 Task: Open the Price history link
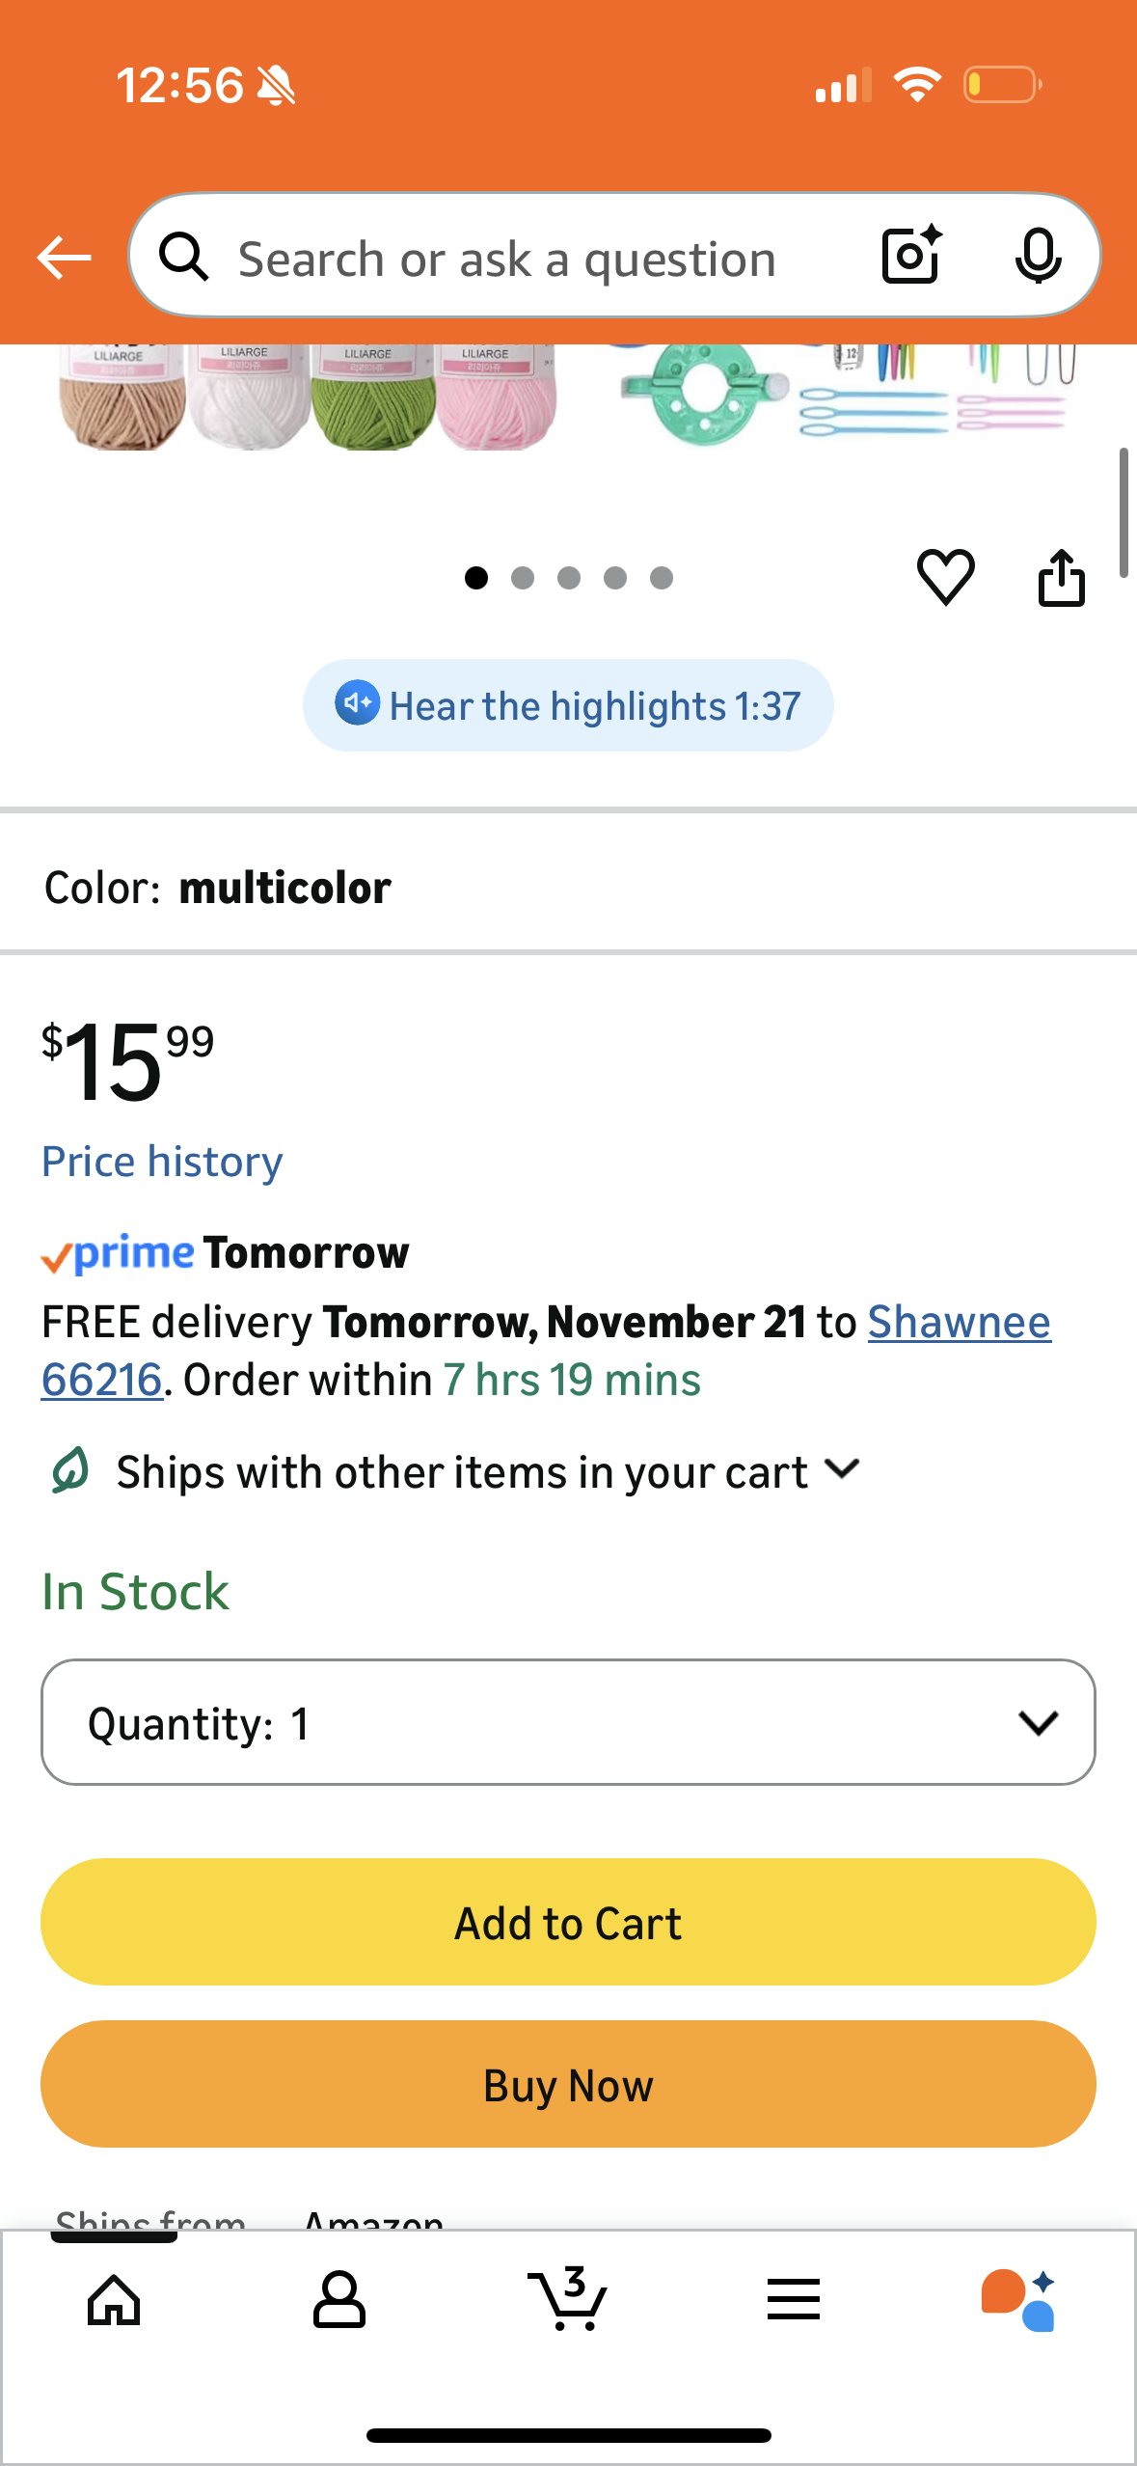[x=162, y=1162]
